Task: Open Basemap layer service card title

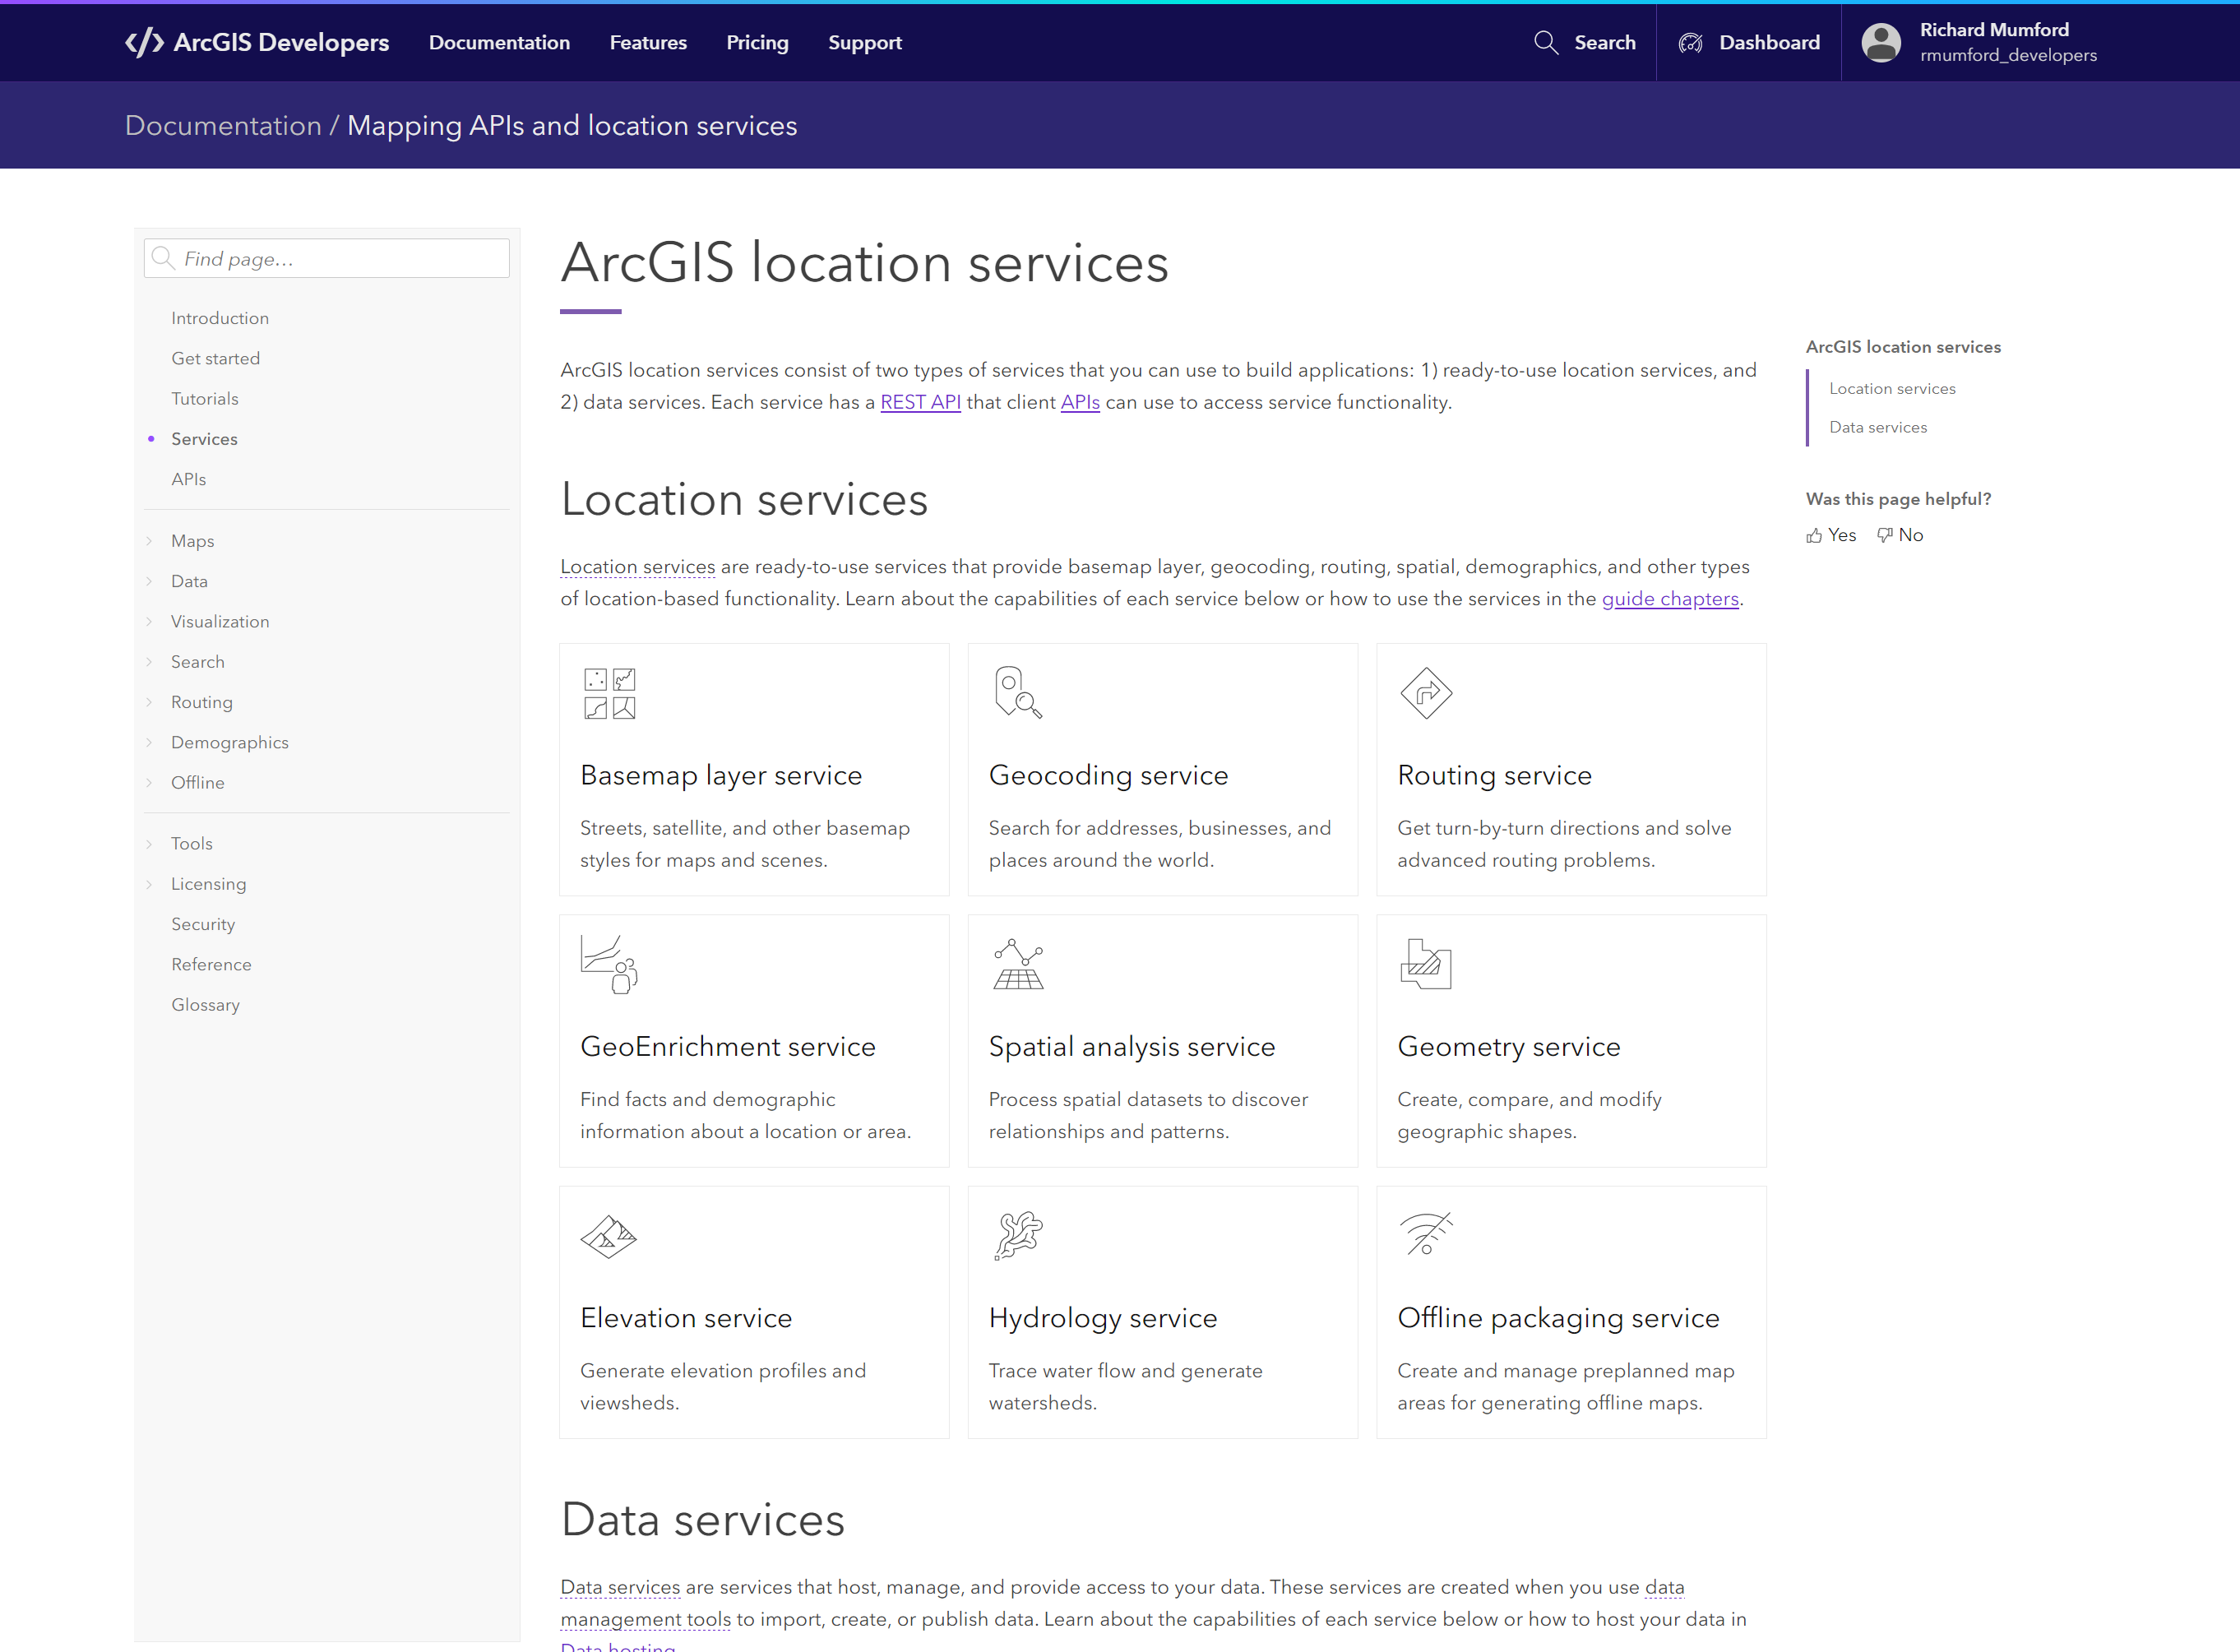Action: click(721, 775)
